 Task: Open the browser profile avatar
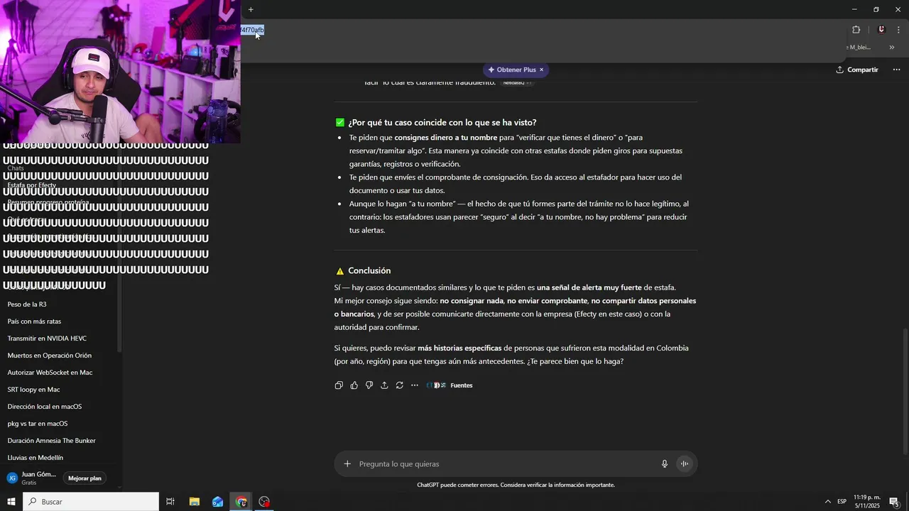881,30
